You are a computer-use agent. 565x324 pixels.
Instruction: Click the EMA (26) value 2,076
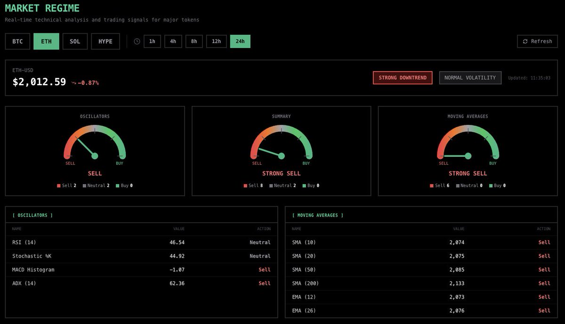[457, 311]
